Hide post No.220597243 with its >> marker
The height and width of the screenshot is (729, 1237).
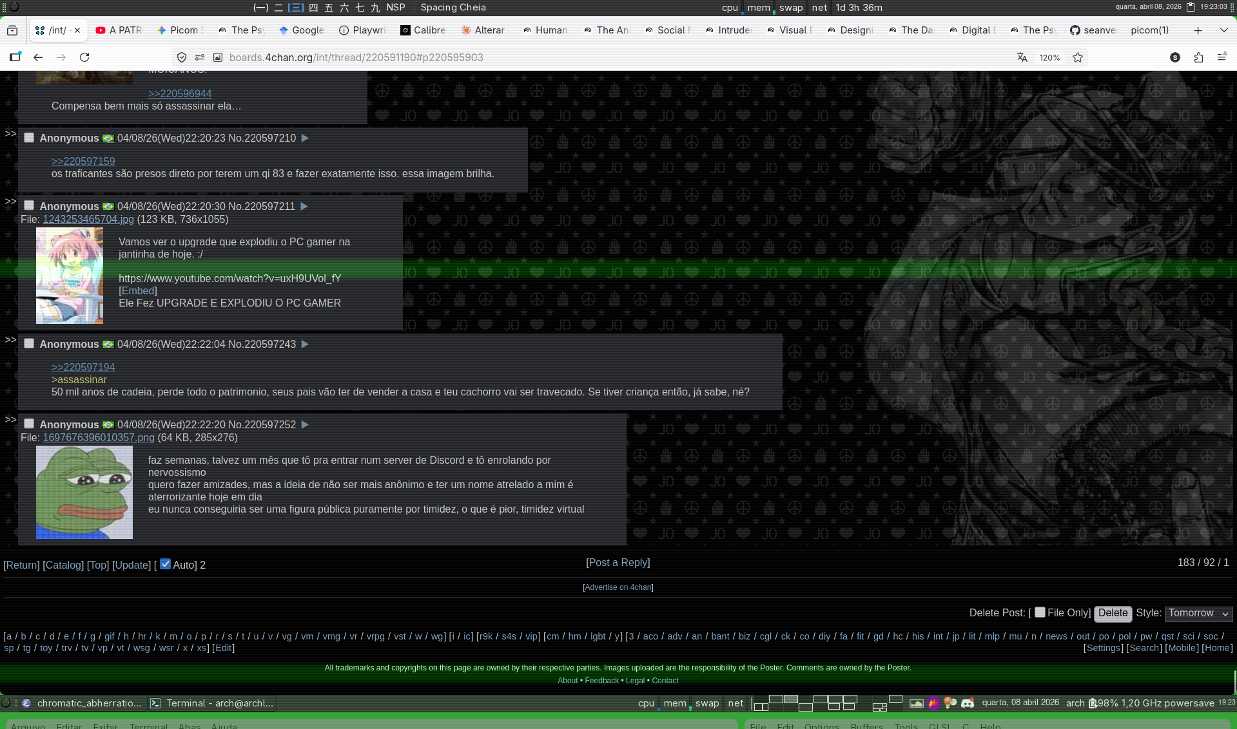tap(10, 340)
